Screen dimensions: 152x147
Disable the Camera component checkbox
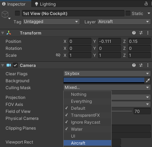15,65
